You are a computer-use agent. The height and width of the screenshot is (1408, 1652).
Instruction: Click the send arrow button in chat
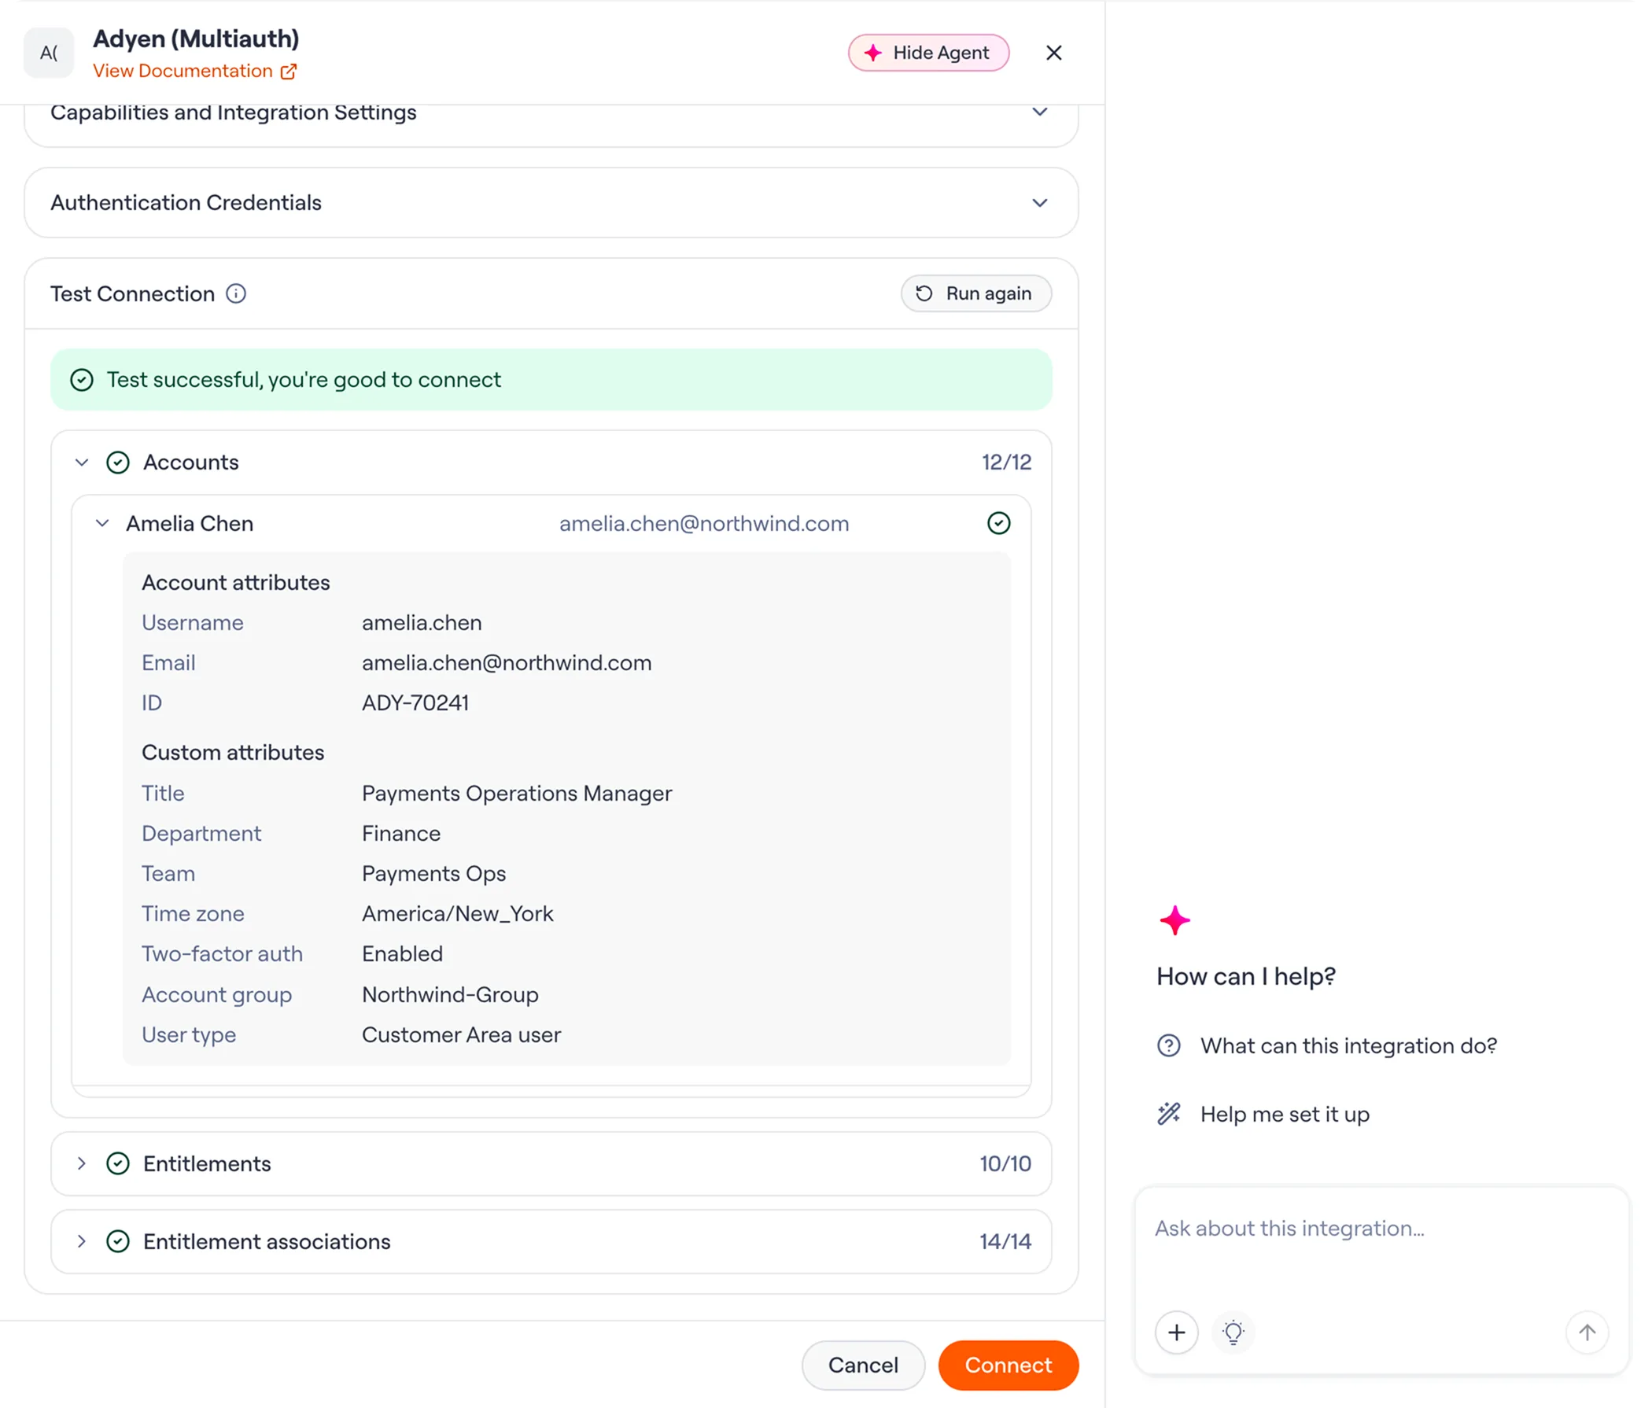1587,1332
